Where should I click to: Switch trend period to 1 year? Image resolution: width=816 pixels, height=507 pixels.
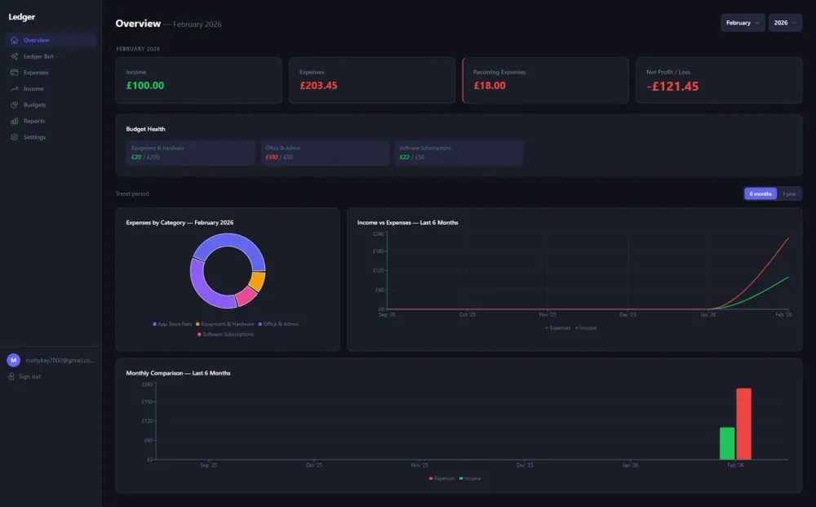(789, 193)
